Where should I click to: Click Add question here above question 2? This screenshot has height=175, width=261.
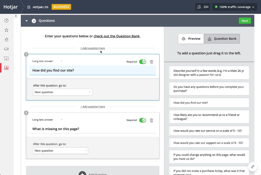click(92, 107)
